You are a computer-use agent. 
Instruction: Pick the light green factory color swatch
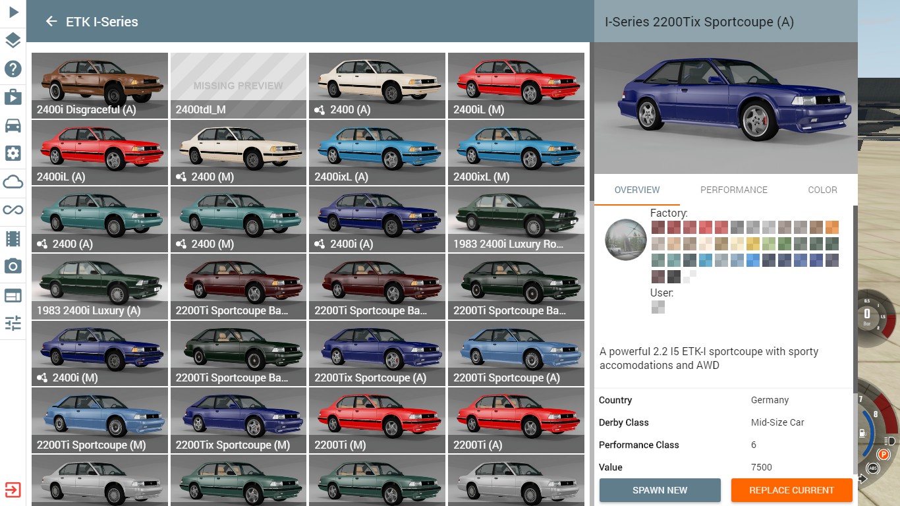(x=769, y=244)
